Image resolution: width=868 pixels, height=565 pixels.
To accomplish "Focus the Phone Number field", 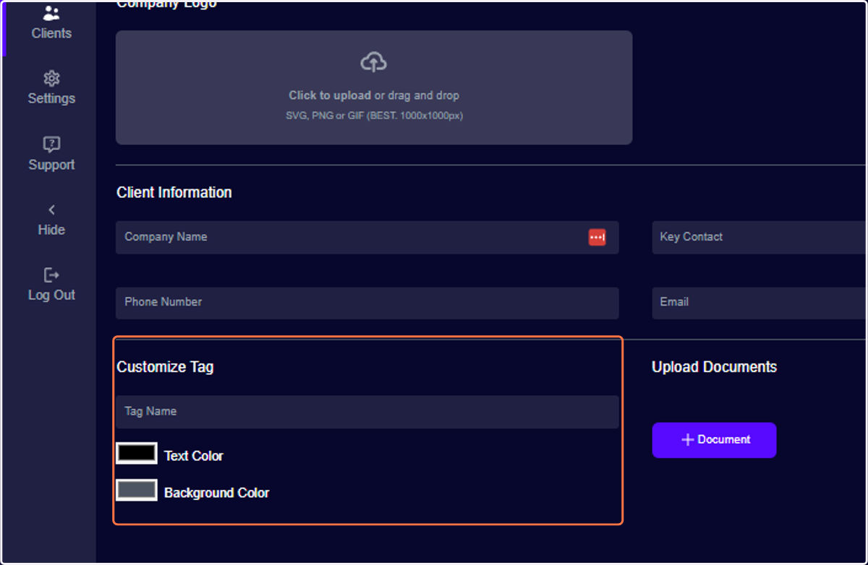I will coord(367,303).
